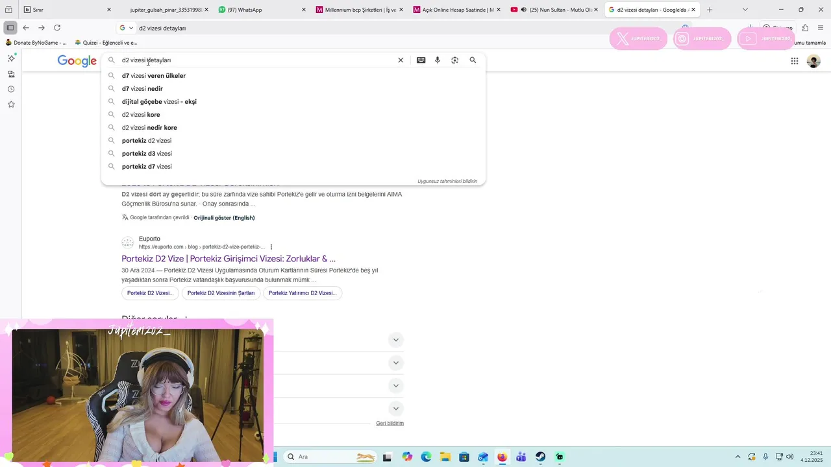Open Microsoft Edge from the taskbar
This screenshot has height=467, width=831.
tap(426, 457)
